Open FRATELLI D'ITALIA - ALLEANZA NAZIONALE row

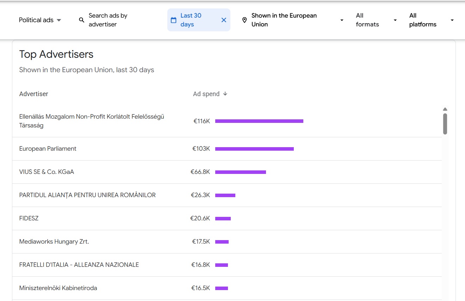[227, 265]
